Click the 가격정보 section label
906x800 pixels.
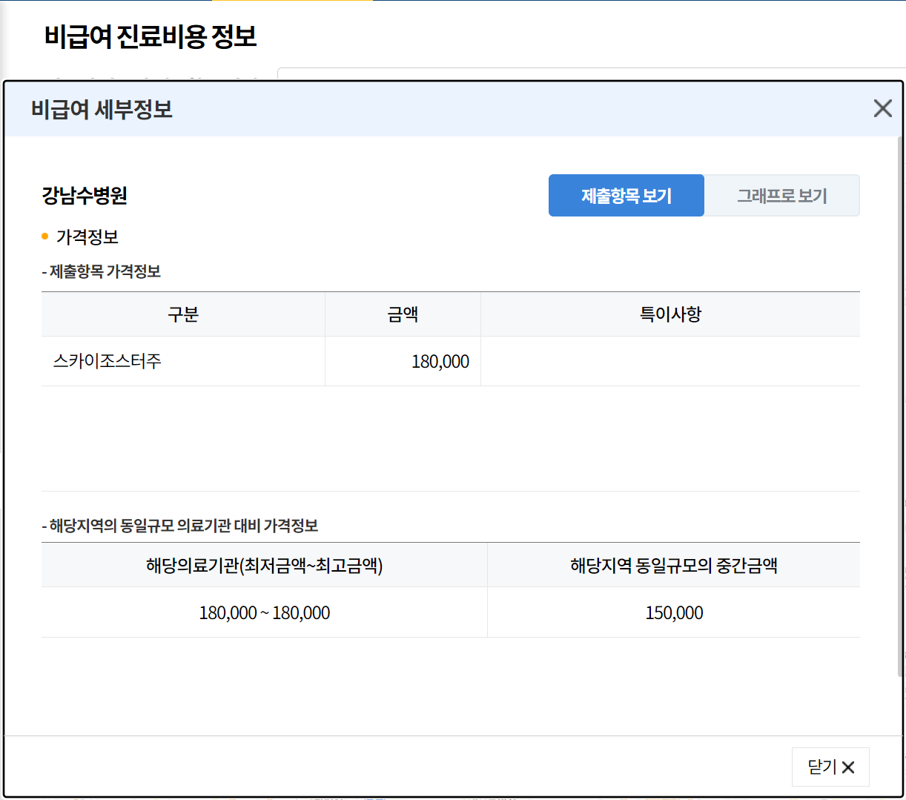click(x=87, y=237)
